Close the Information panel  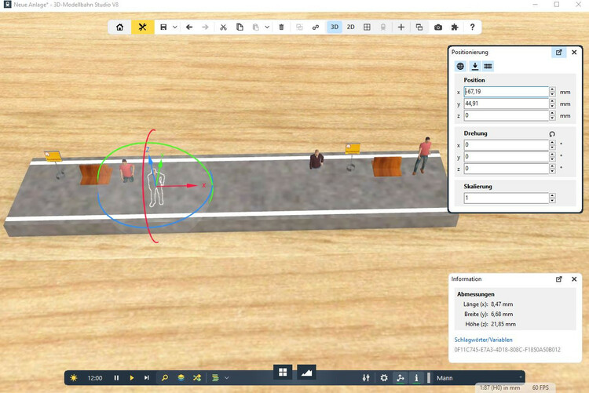[574, 279]
